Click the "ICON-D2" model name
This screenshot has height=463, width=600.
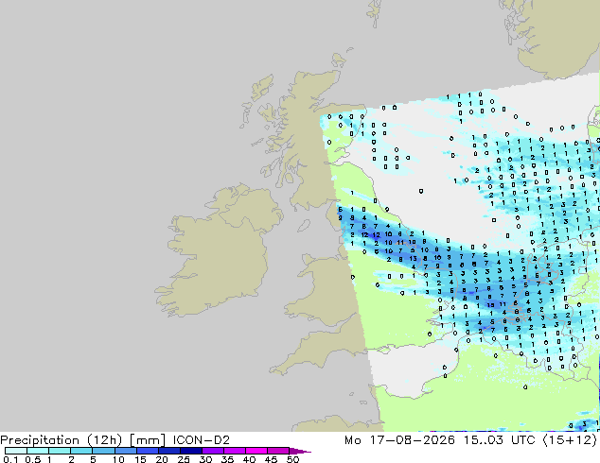point(202,440)
